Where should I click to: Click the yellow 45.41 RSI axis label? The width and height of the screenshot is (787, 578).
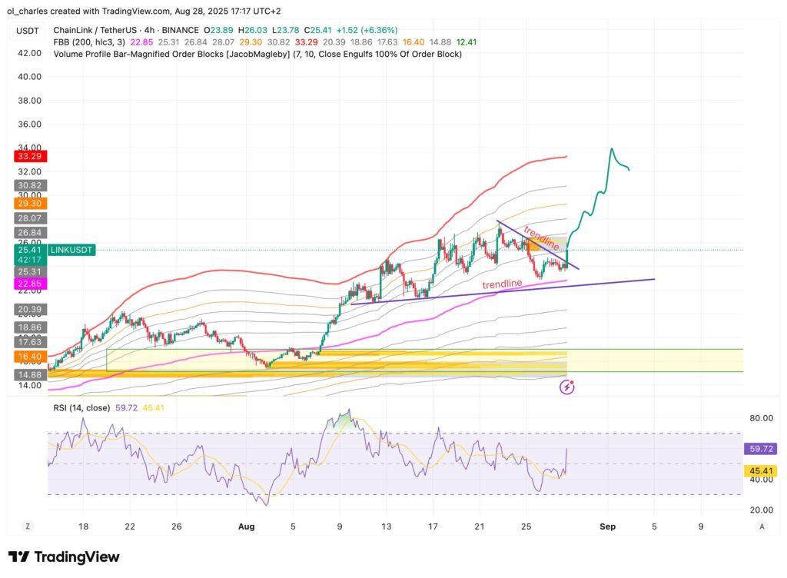(759, 470)
